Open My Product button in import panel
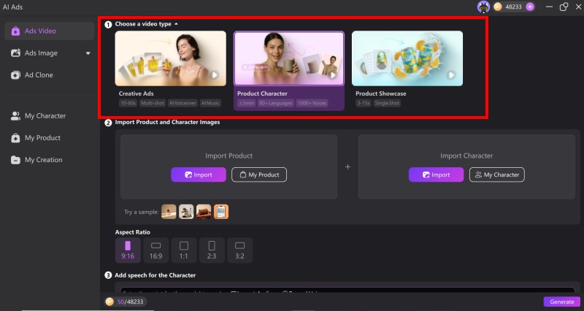584x311 pixels. (259, 174)
